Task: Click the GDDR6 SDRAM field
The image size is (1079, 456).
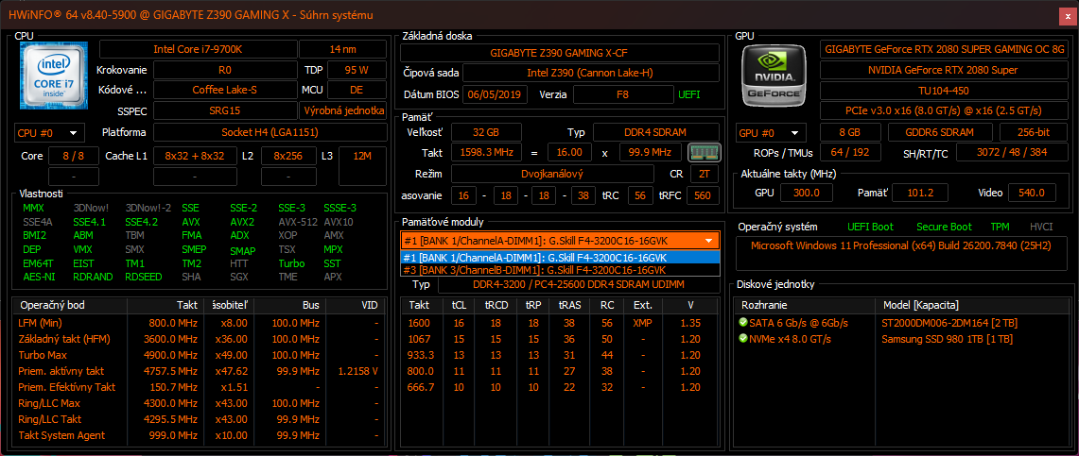Action: (940, 132)
